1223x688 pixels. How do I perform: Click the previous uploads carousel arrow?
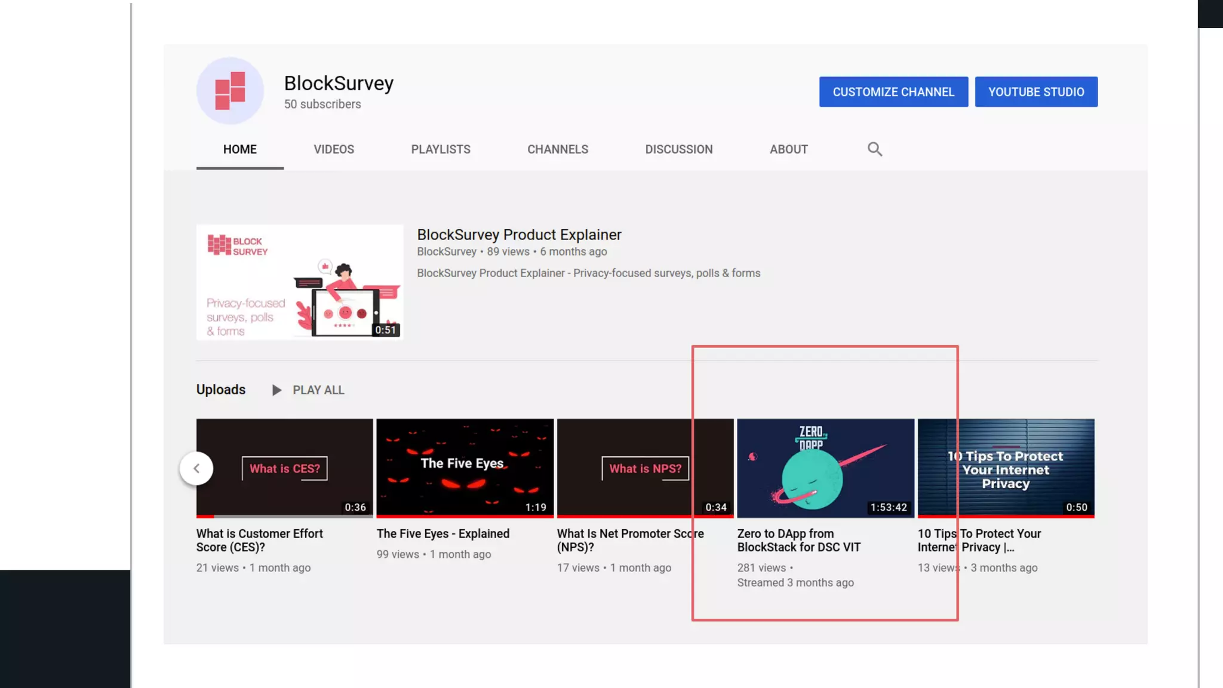pyautogui.click(x=196, y=468)
